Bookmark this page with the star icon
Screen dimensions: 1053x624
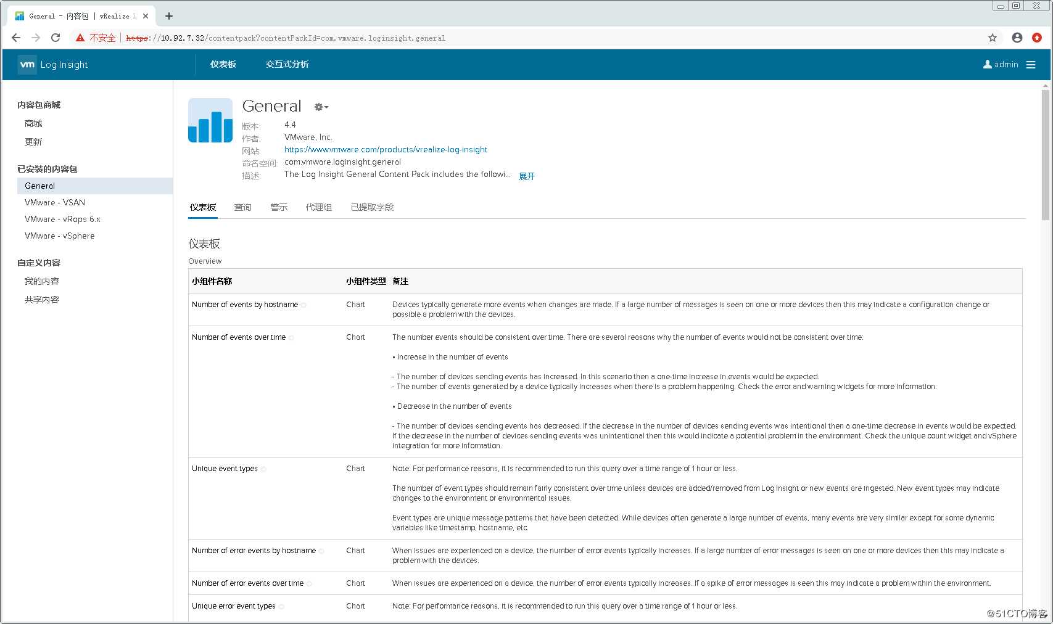[x=993, y=38]
